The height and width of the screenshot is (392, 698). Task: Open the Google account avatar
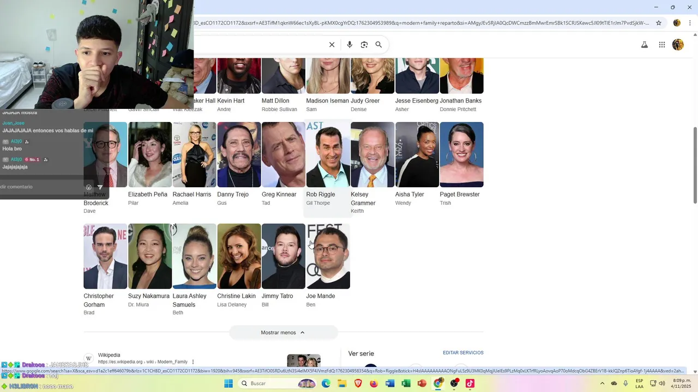pos(678,45)
